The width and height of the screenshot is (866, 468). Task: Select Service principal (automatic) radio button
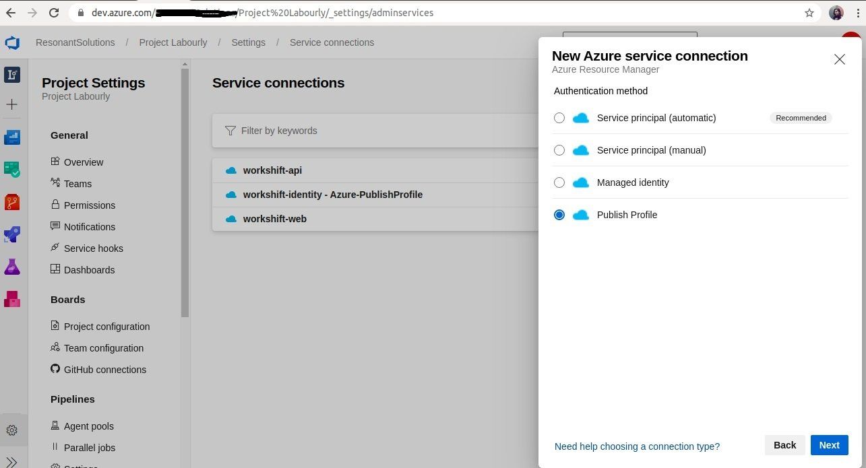pyautogui.click(x=559, y=118)
